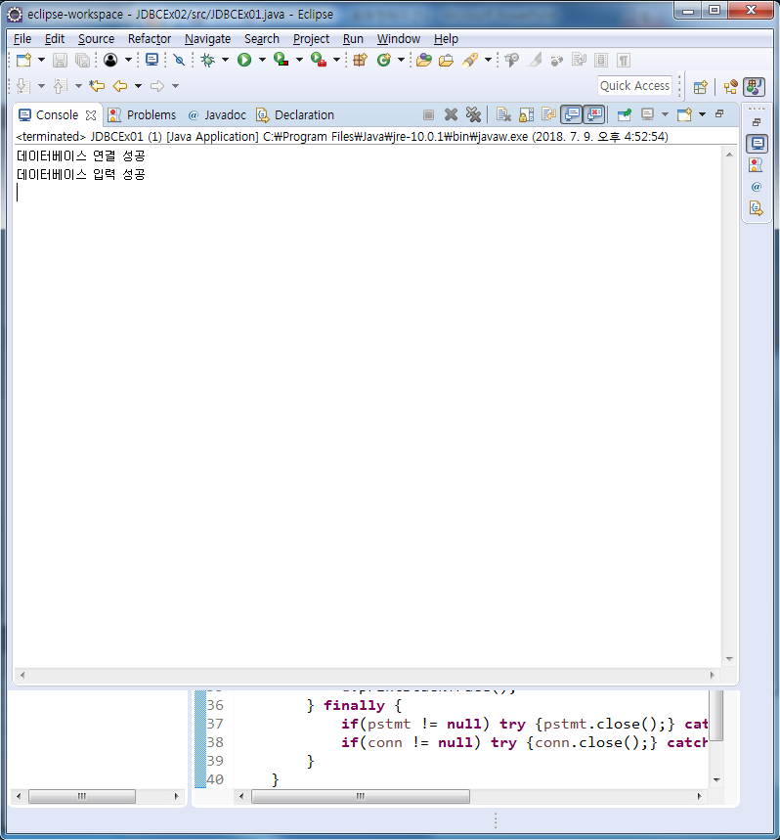This screenshot has width=780, height=840.
Task: Open the Project menu
Action: coord(311,39)
